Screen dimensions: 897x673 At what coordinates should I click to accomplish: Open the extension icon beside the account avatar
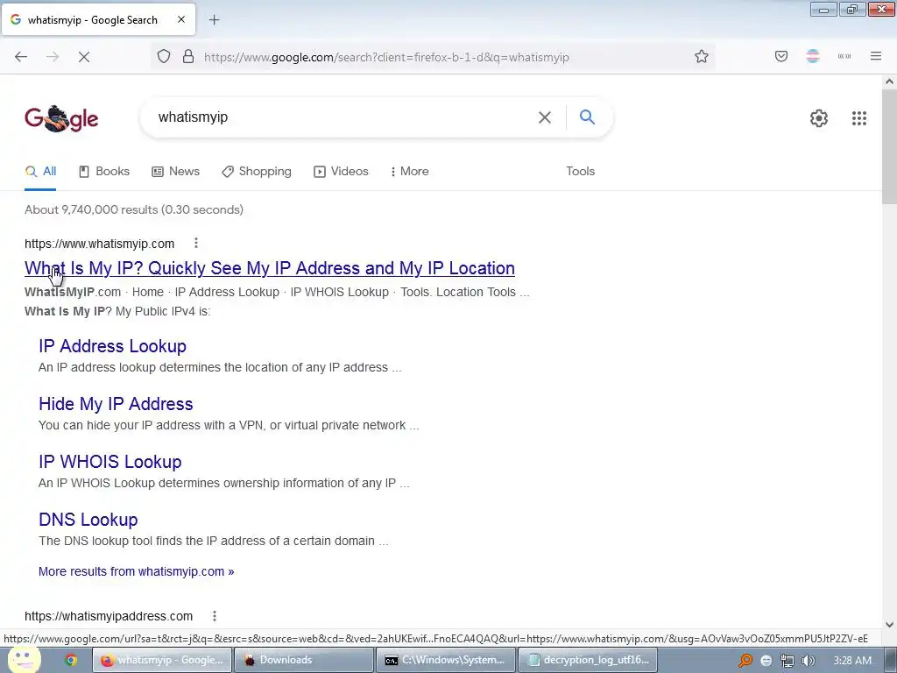(x=844, y=57)
